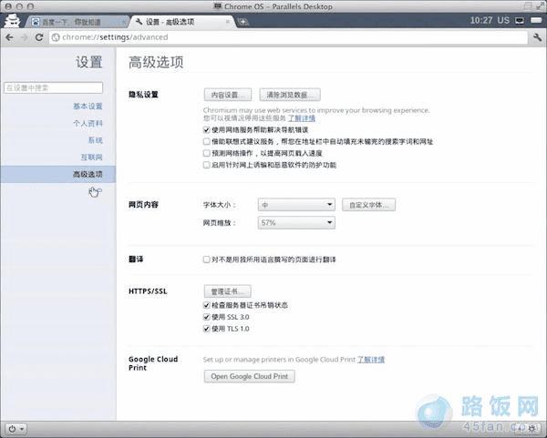This screenshot has width=547, height=438.
Task: Focus the settings search box
Action: [54, 87]
